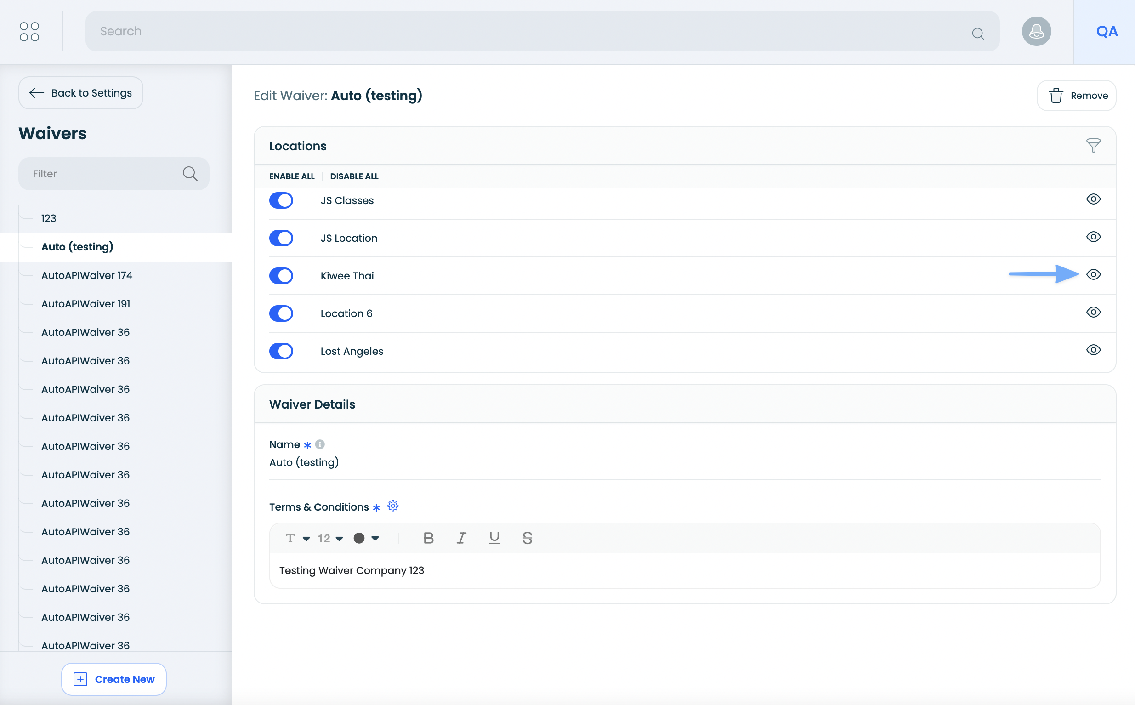Viewport: 1135px width, 705px height.
Task: Toggle off Location 6 switch
Action: tap(281, 313)
